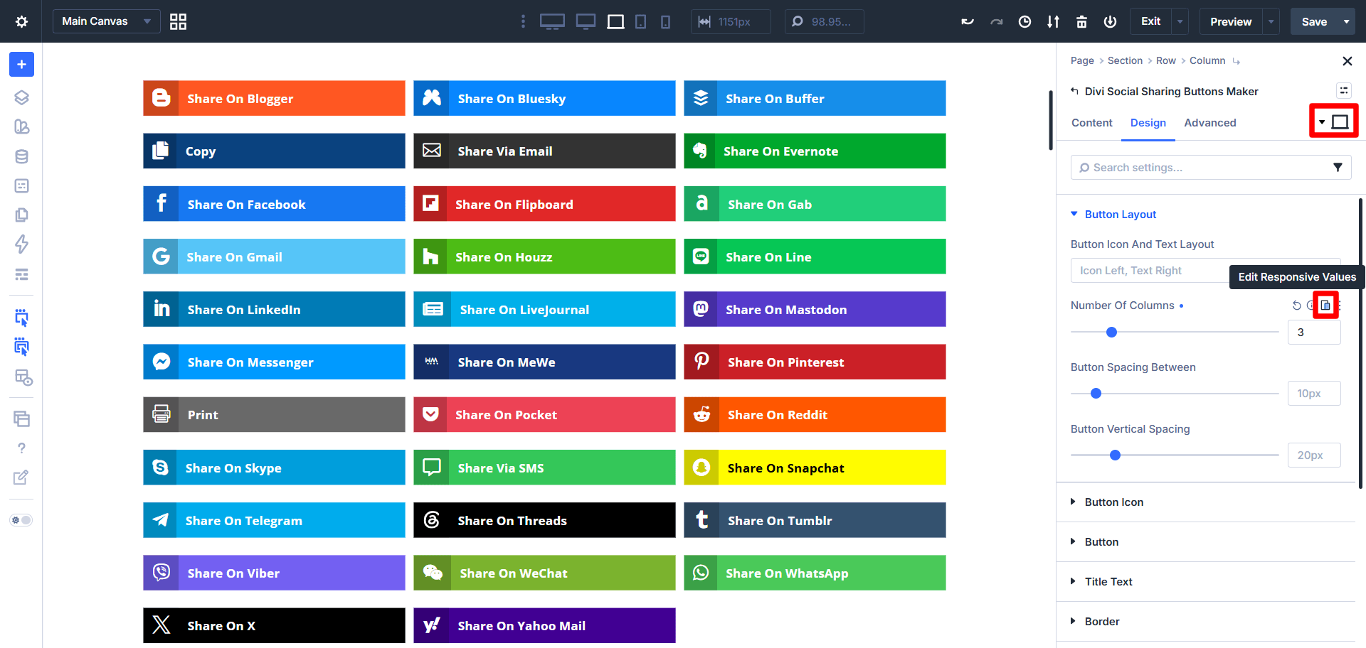The height and width of the screenshot is (648, 1366).
Task: Open the settings filter funnel icon
Action: 1338,168
